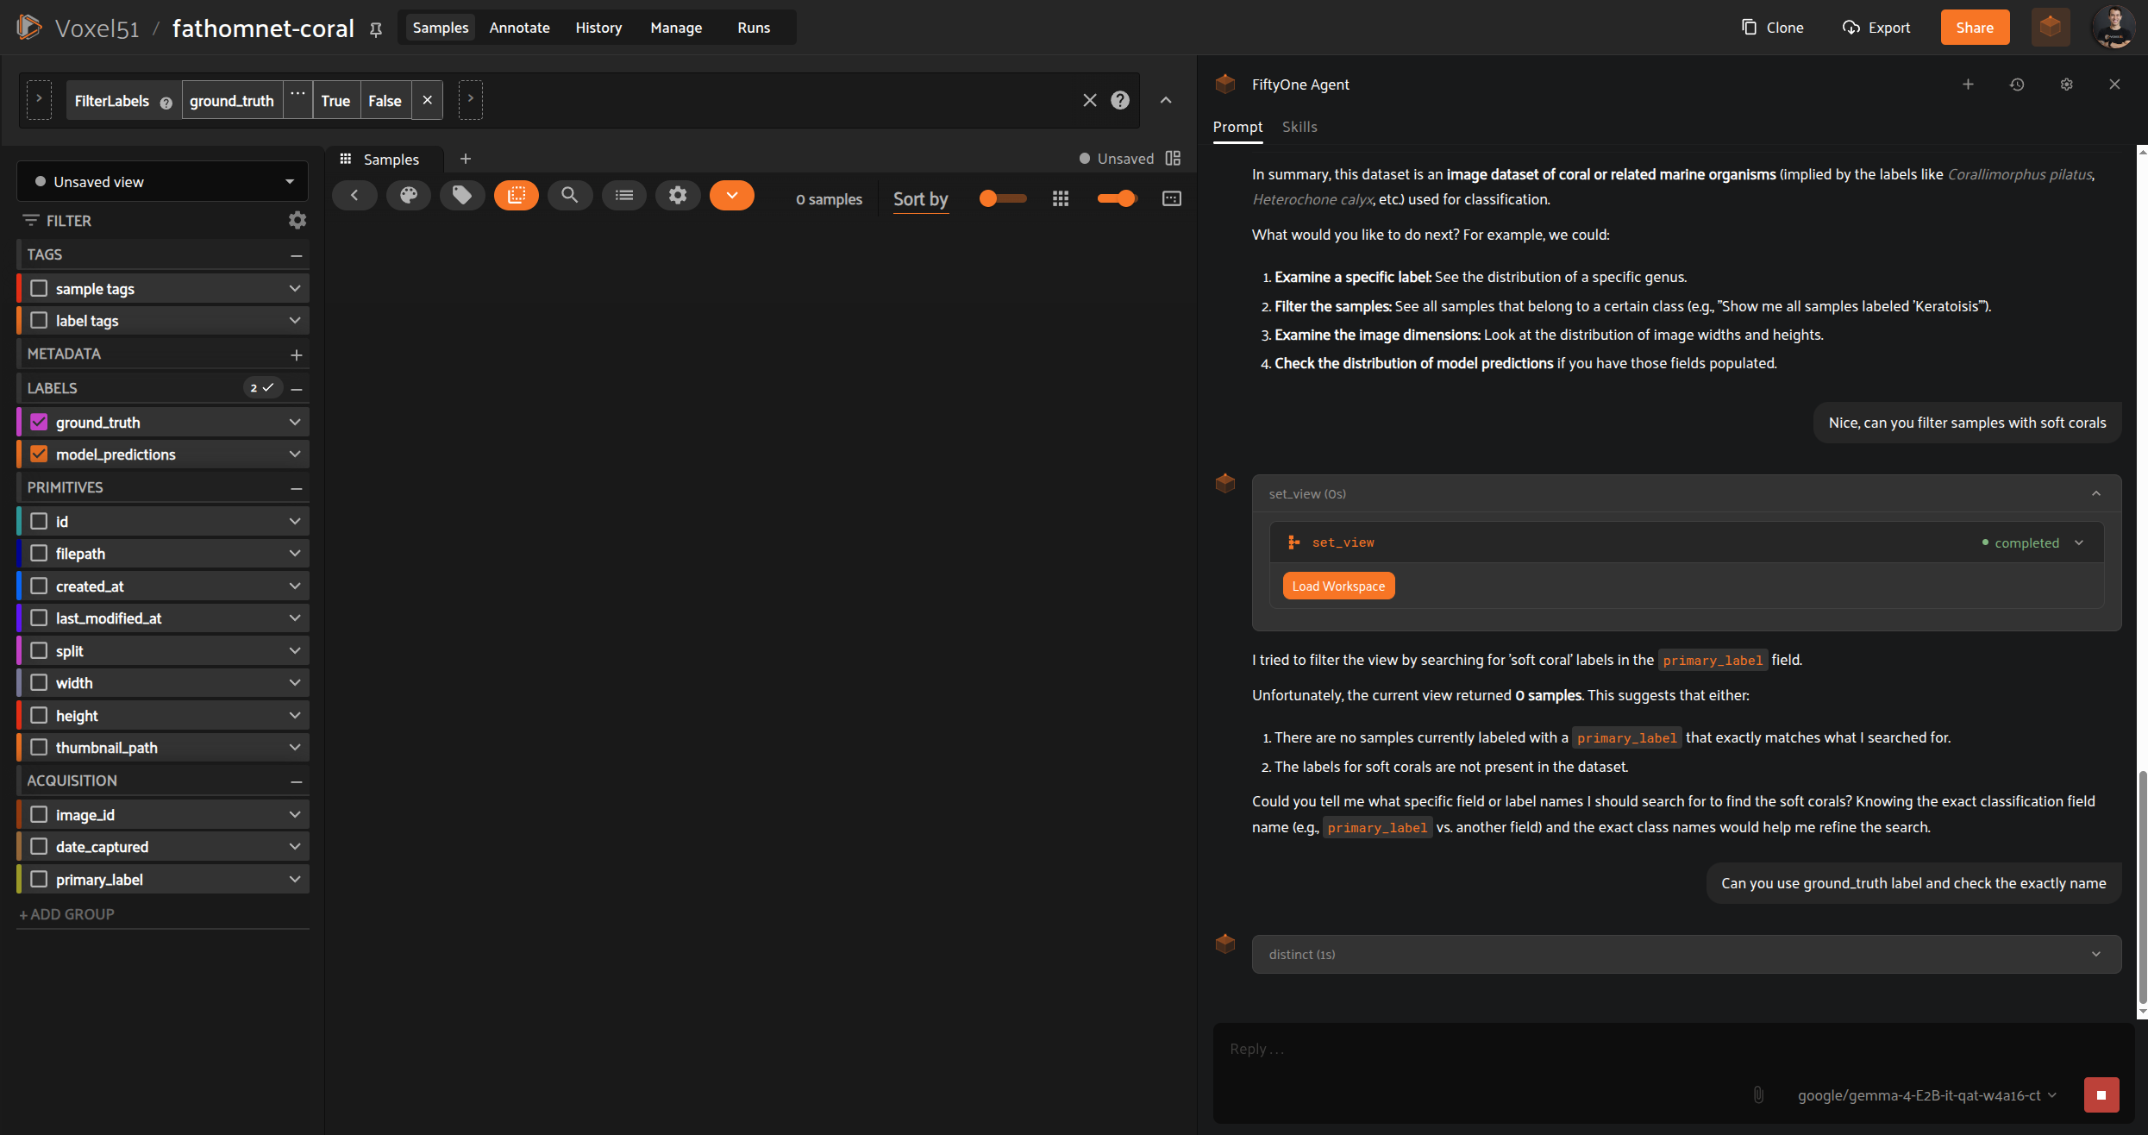Collapse the PRIMITIVES group
Screen dimensions: 2148x1135
(x=297, y=488)
